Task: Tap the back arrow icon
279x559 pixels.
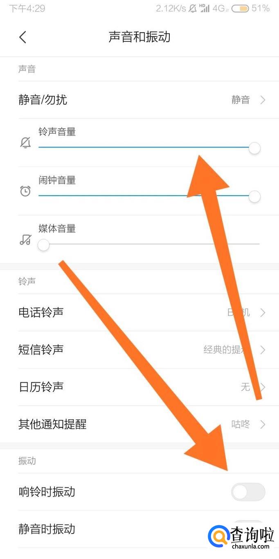Action: coord(22,37)
